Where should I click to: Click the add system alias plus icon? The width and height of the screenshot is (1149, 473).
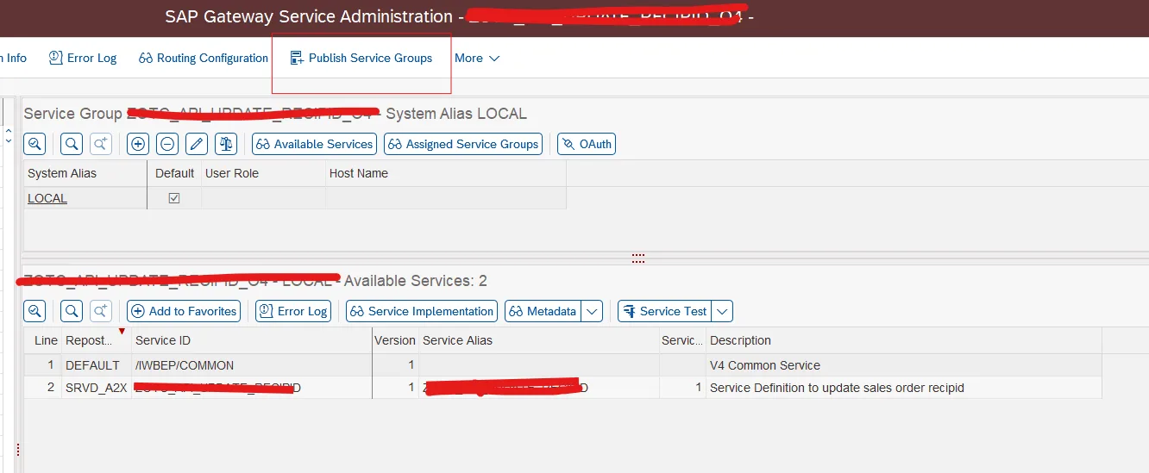tap(138, 144)
